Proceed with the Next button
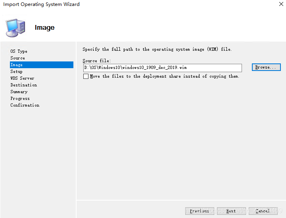 click(231, 211)
